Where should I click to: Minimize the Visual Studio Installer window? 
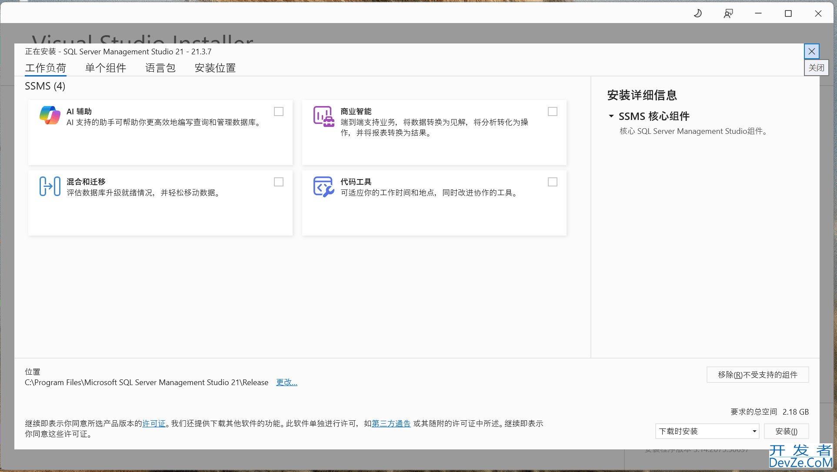point(758,13)
